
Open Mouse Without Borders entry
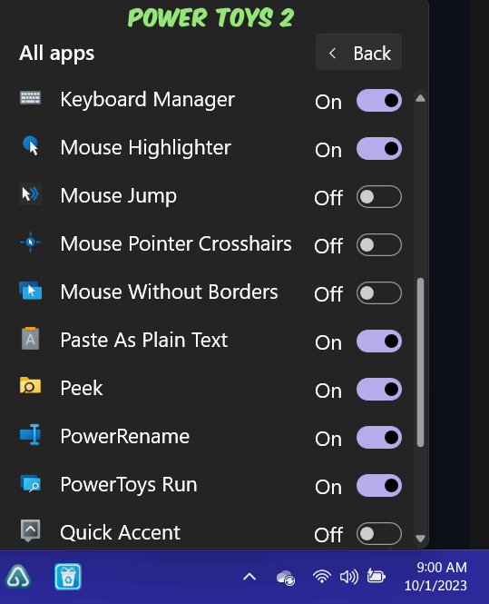169,292
